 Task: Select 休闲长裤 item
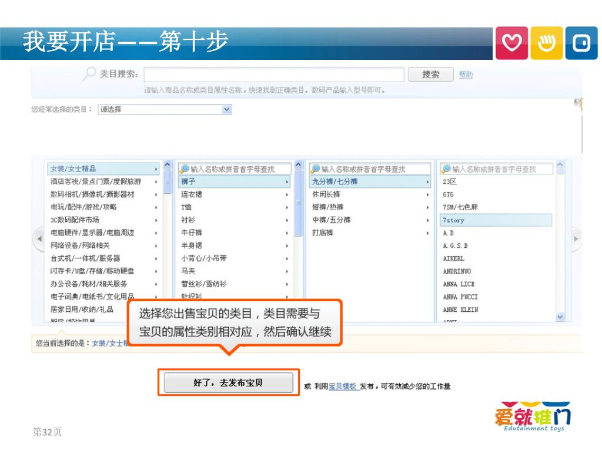[x=326, y=194]
